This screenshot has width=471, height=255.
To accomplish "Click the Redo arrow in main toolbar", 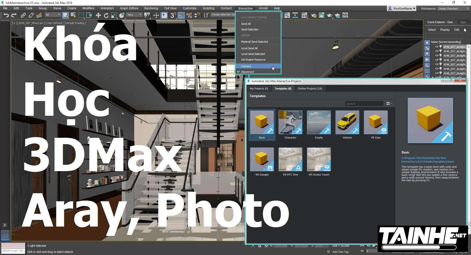I will [x=14, y=15].
